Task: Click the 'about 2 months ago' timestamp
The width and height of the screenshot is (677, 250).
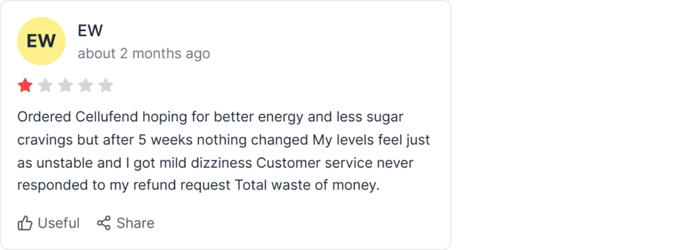Action: pos(143,53)
